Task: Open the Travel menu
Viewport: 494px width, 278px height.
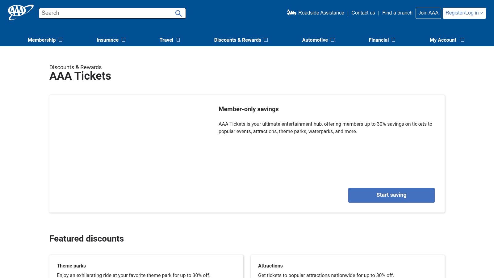Action: (x=166, y=40)
